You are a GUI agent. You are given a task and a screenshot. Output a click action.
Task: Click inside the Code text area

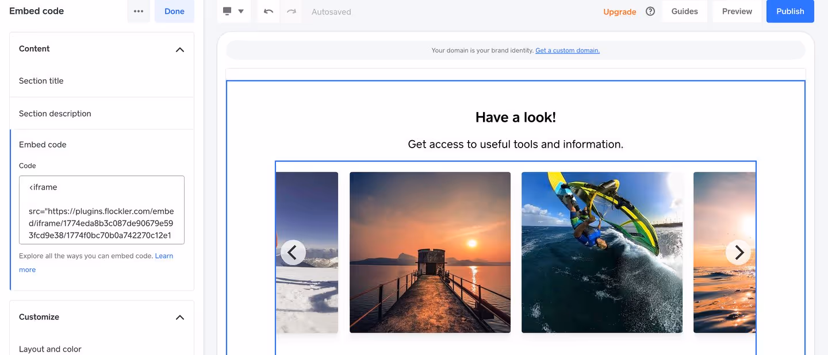(x=102, y=210)
